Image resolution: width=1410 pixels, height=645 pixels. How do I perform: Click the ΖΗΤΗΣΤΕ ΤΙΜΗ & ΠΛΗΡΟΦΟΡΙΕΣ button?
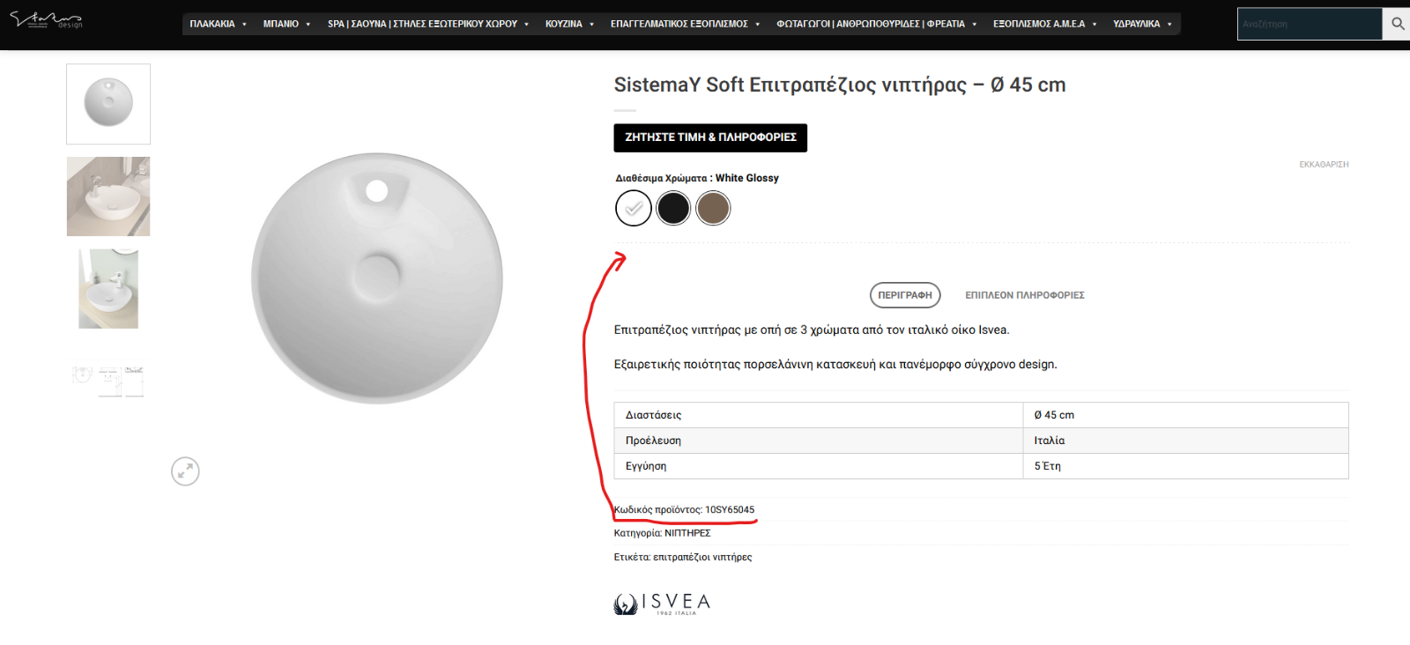tap(710, 137)
